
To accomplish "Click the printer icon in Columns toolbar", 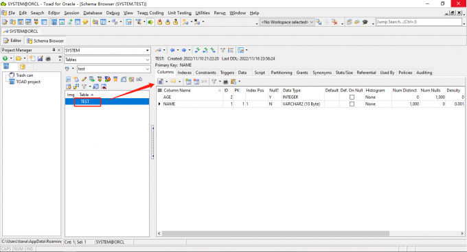I will pyautogui.click(x=225, y=81).
